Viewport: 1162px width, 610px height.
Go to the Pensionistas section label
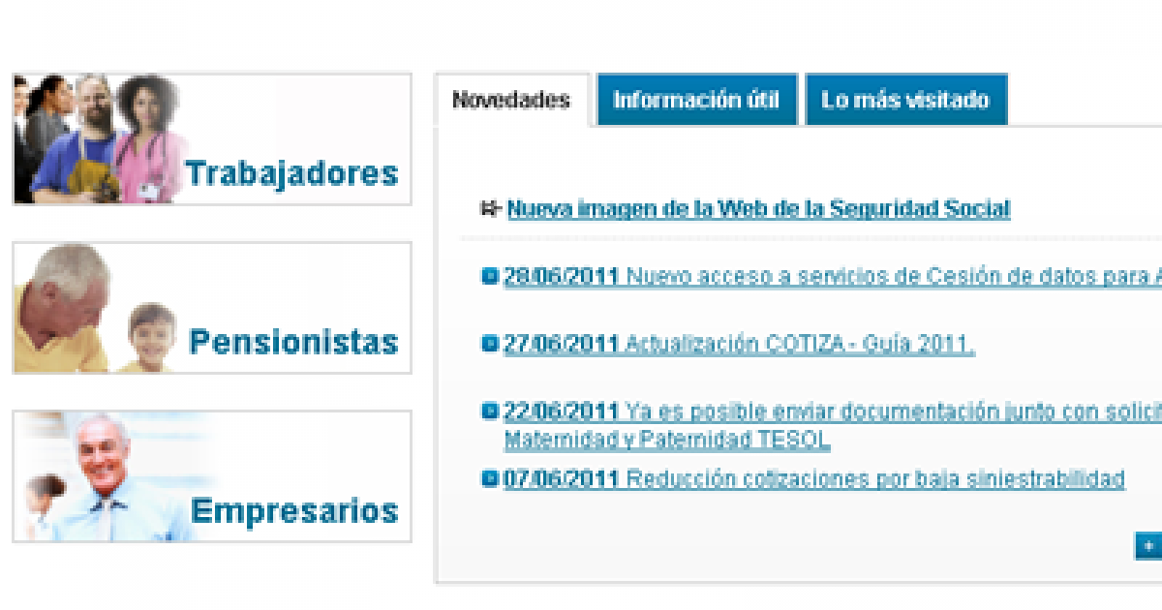click(x=293, y=342)
